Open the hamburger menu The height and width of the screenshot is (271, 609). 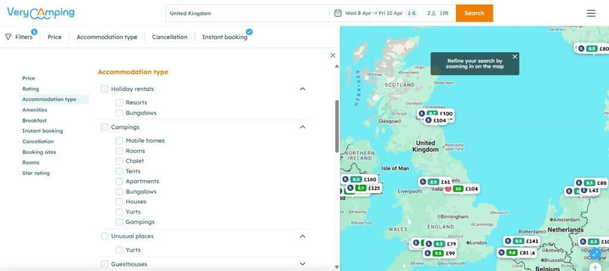tap(591, 13)
